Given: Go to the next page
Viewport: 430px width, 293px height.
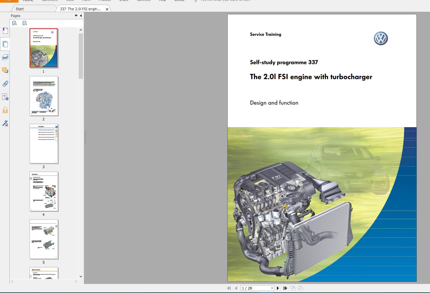Looking at the screenshot, I should (278, 288).
